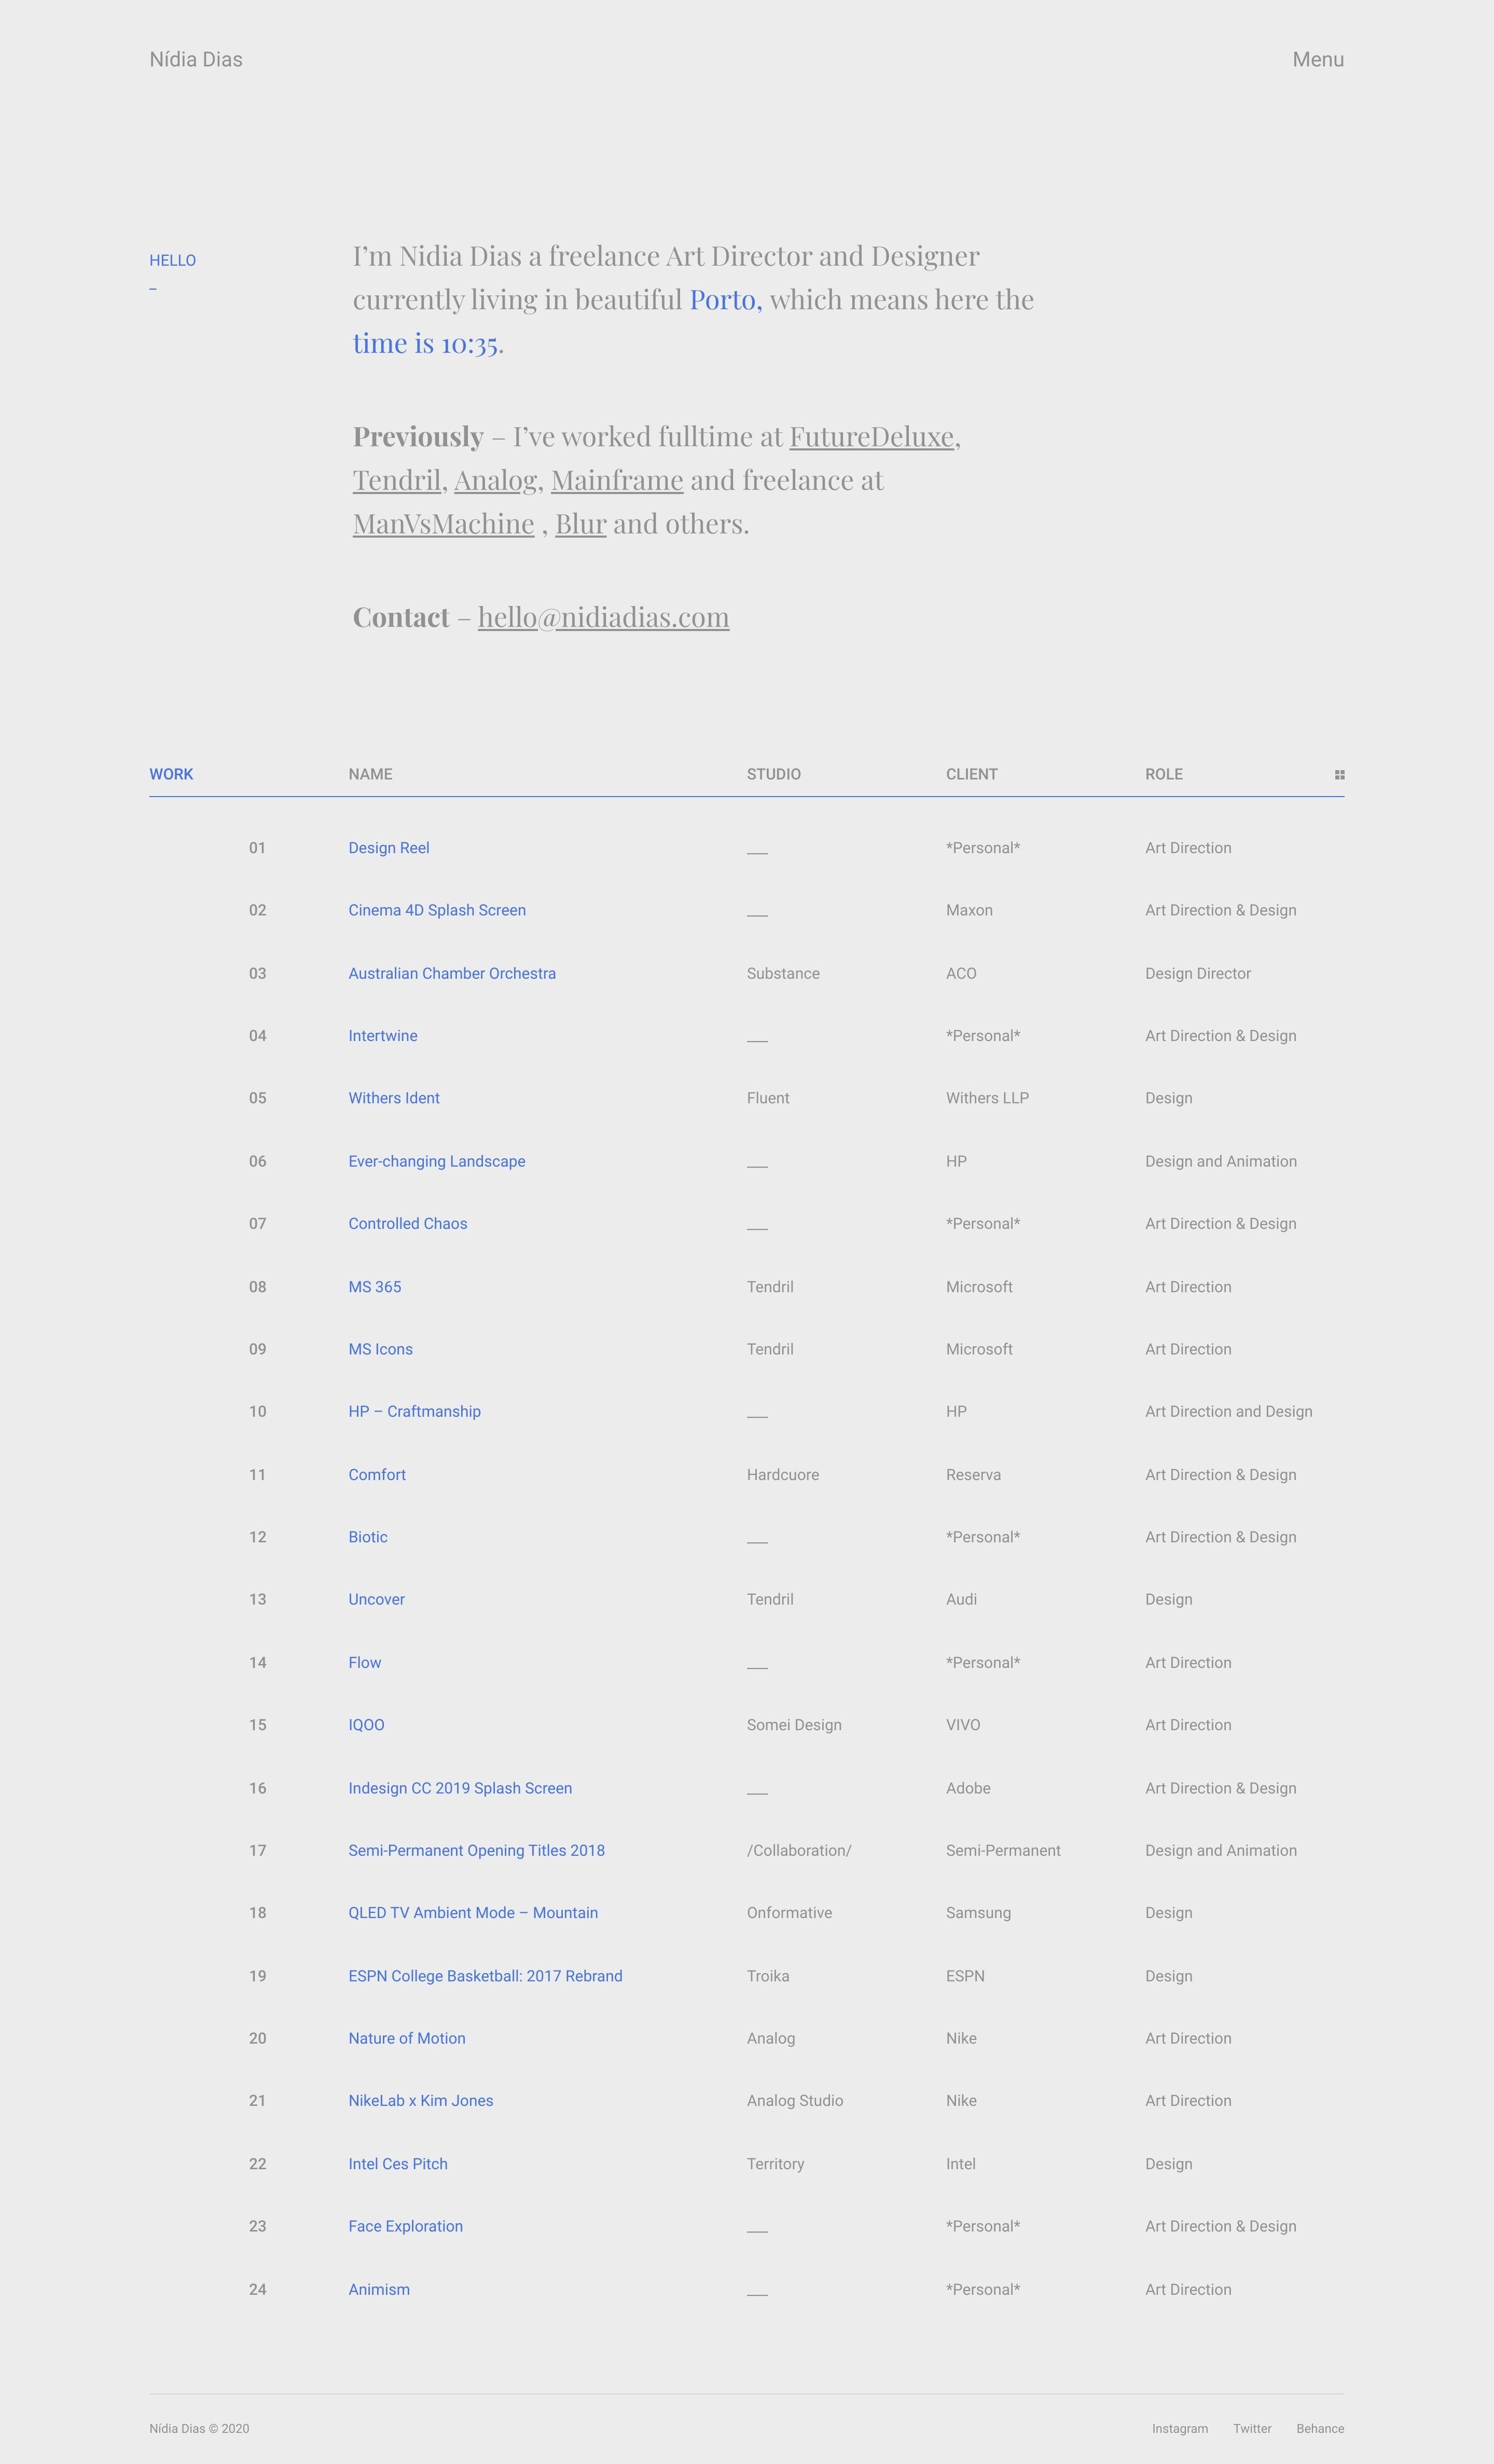Open the FutureDeluxe link

(x=872, y=437)
